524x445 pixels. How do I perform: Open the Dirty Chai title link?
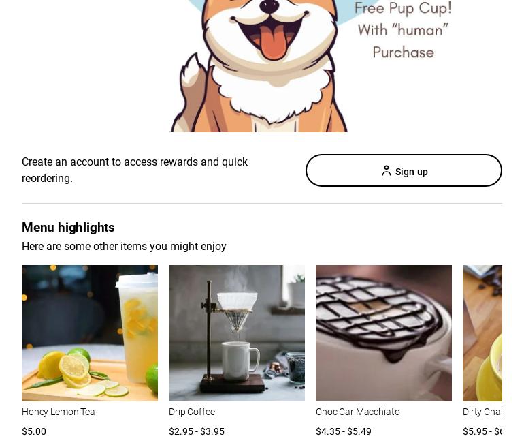click(x=482, y=412)
